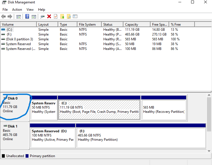212x165 pixels.
Task: Click the (F:) volume drive icon in list
Action: pos(3,34)
